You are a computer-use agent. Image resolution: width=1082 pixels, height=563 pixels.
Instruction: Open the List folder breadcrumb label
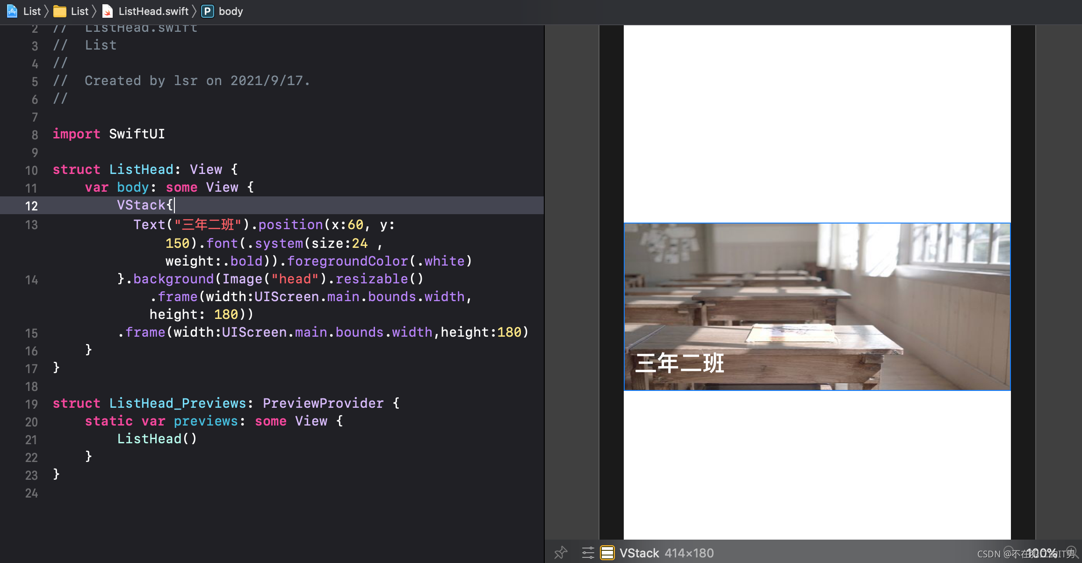(x=79, y=11)
